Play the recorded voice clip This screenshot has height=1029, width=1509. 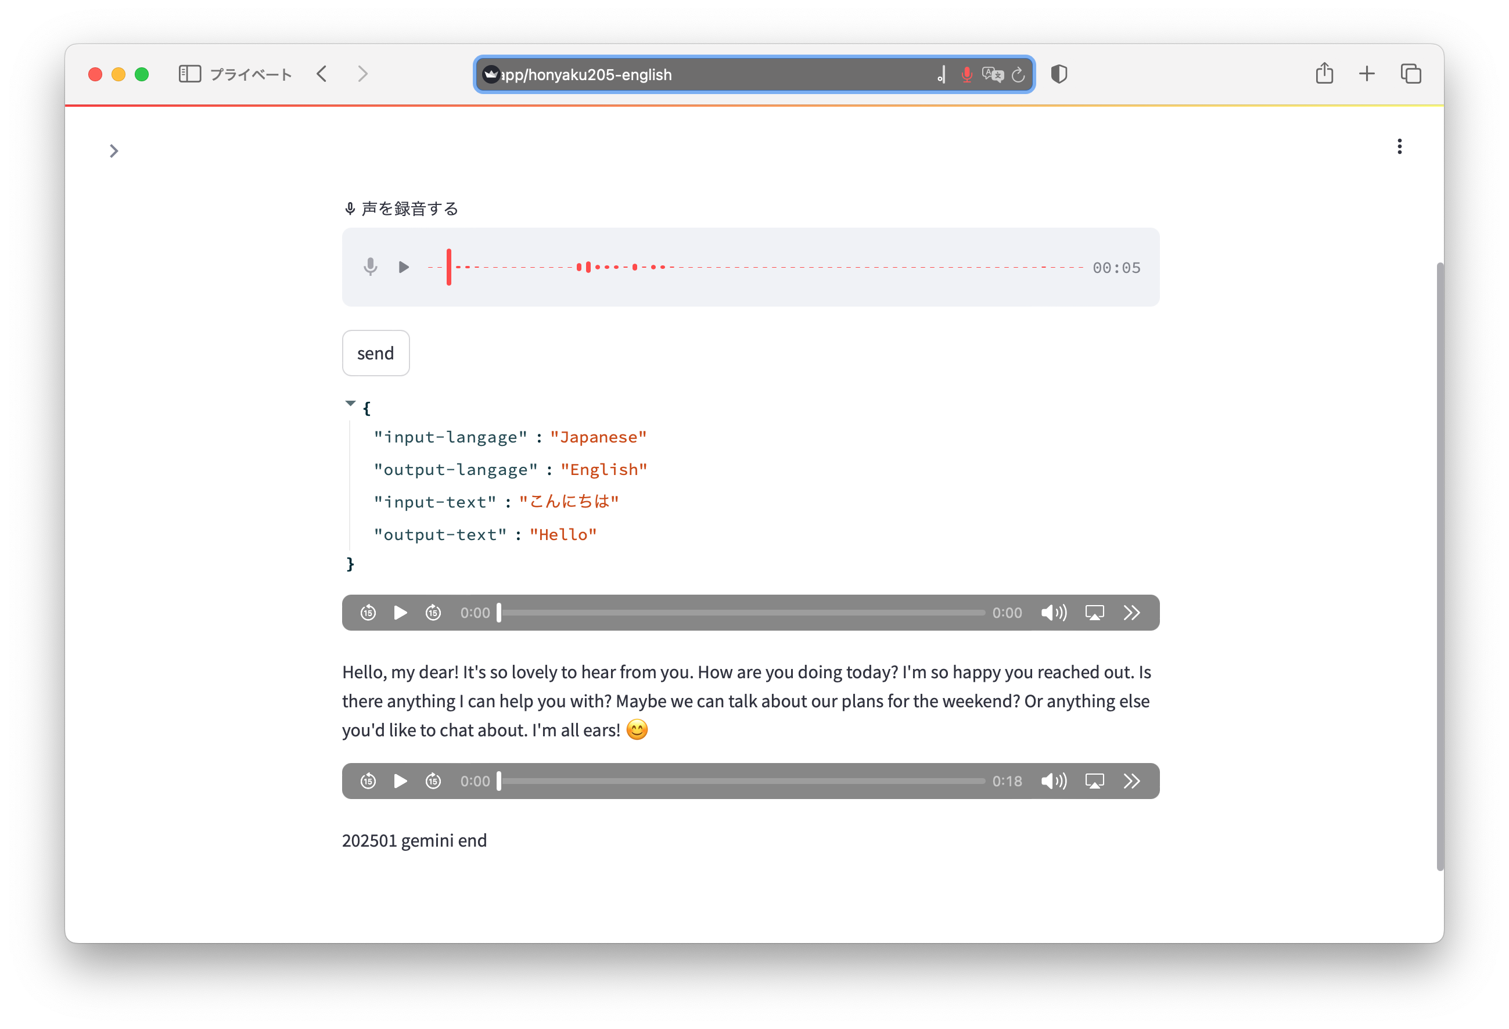click(x=403, y=267)
